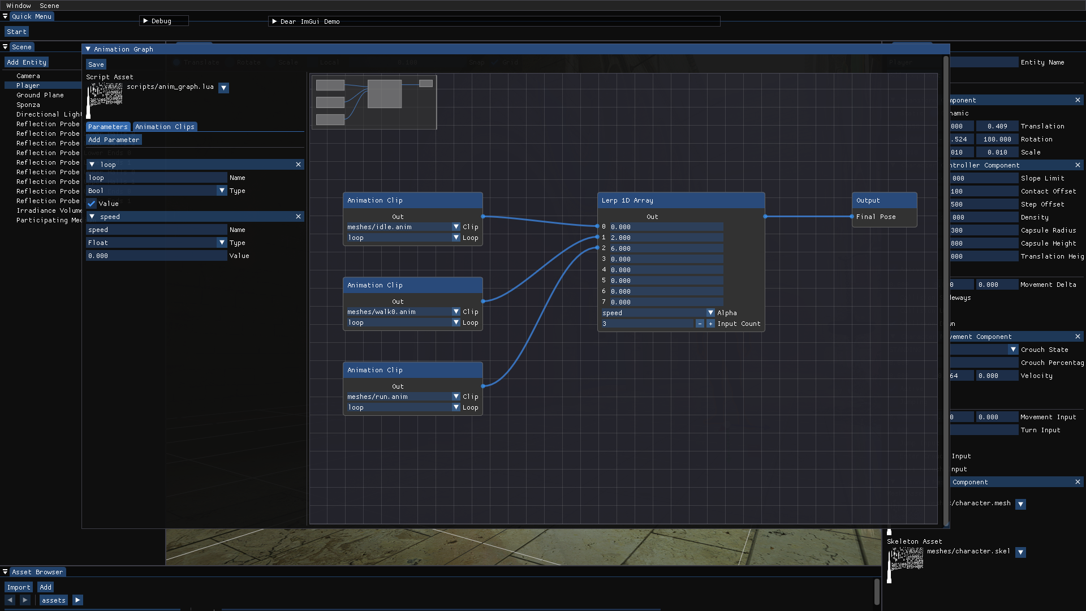1086x611 pixels.
Task: Click the Input Count stepper plus button
Action: tap(710, 323)
